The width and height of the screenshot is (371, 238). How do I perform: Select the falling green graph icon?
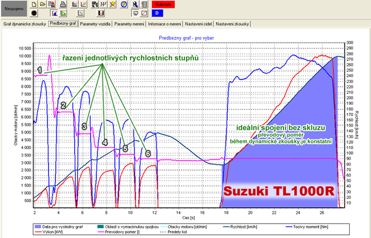[x=63, y=13]
